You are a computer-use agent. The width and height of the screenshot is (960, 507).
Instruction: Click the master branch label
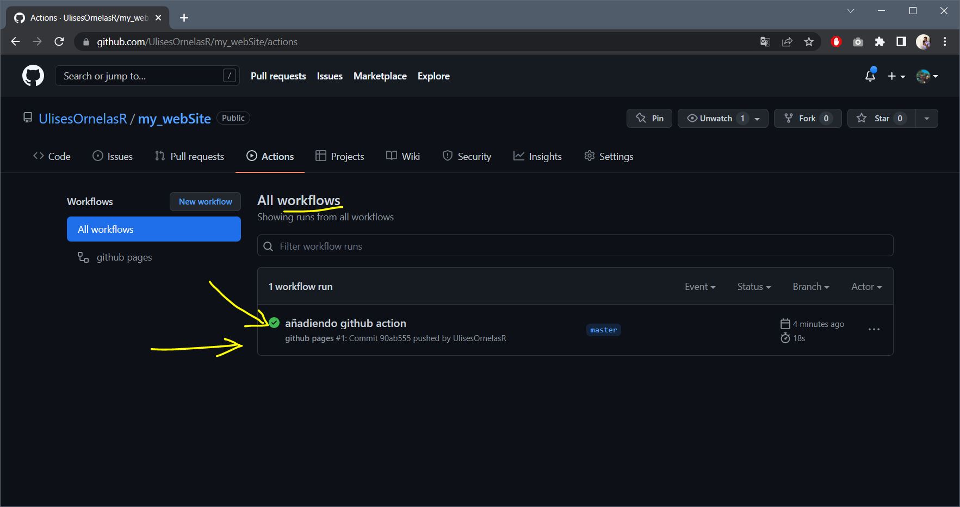pos(604,330)
